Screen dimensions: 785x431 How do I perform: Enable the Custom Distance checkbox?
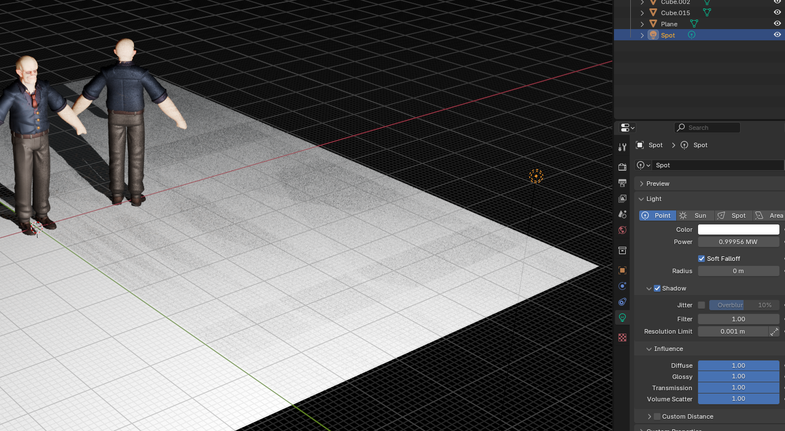coord(657,416)
